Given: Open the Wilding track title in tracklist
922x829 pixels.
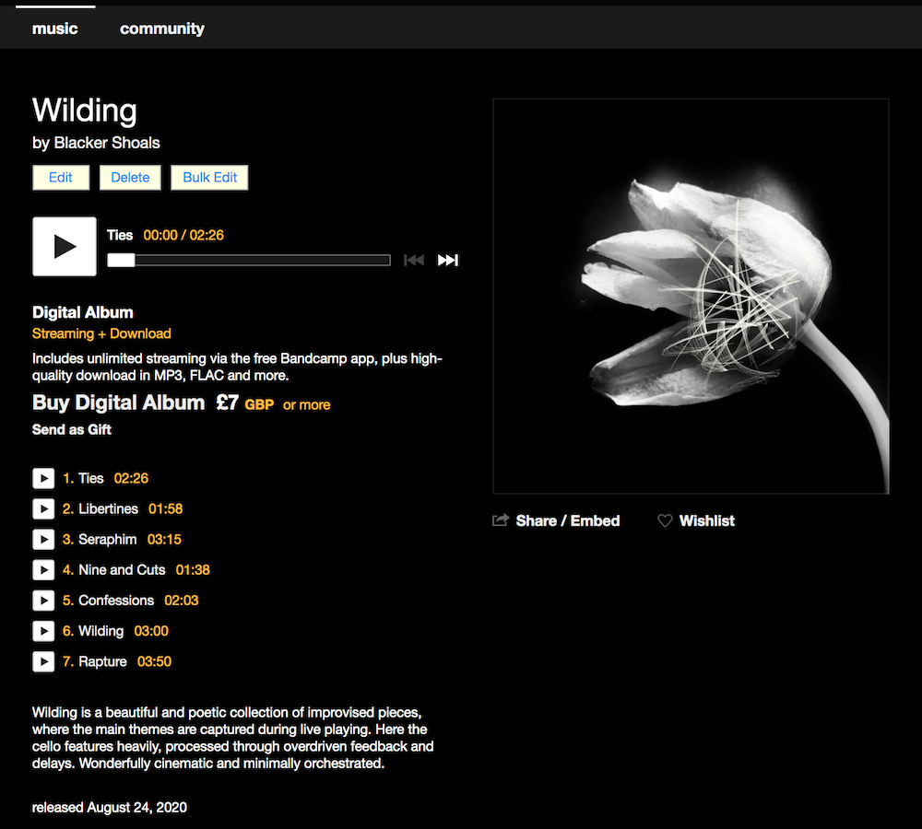Looking at the screenshot, I should 101,631.
